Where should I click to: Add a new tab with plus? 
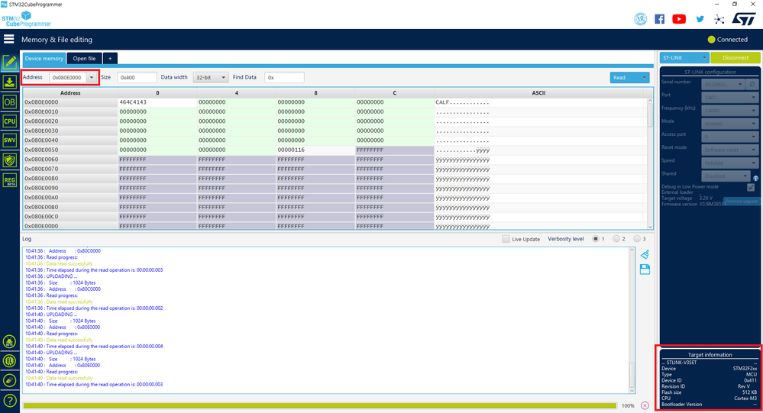point(110,58)
